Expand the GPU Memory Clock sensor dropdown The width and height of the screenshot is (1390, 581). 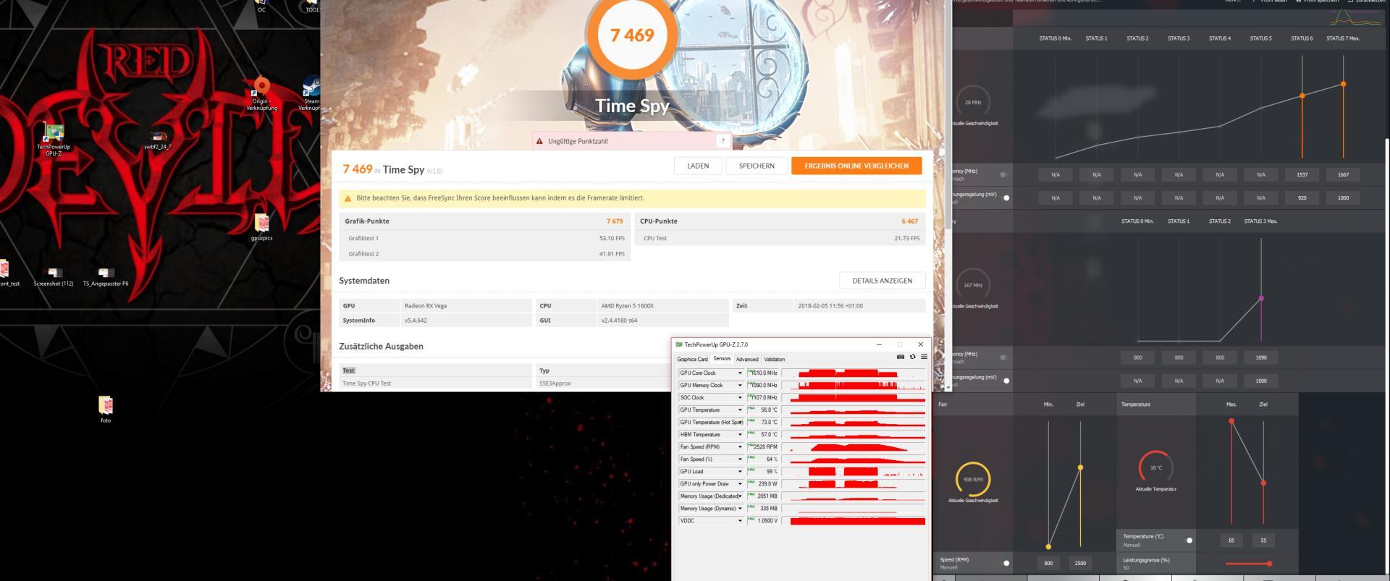pos(740,386)
